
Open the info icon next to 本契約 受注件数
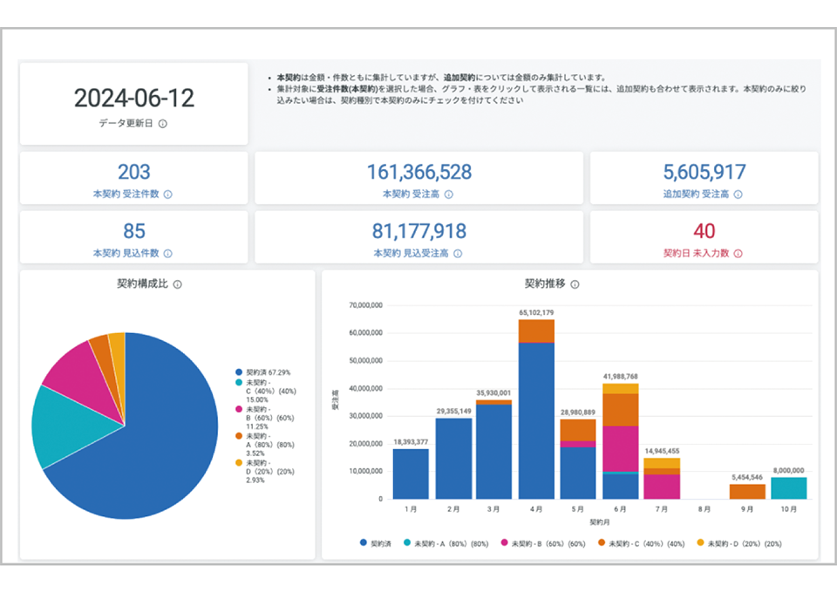click(168, 194)
